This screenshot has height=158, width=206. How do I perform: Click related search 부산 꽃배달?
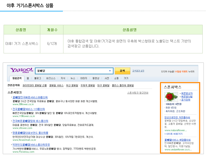(x=72, y=86)
